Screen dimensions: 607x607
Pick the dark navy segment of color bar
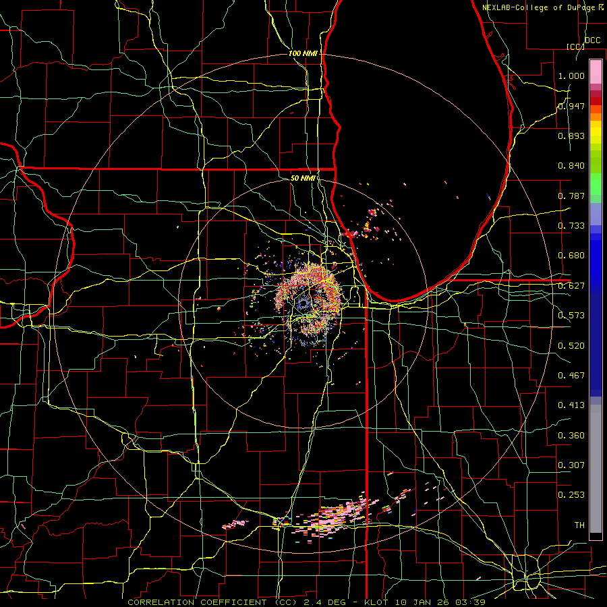(596, 345)
